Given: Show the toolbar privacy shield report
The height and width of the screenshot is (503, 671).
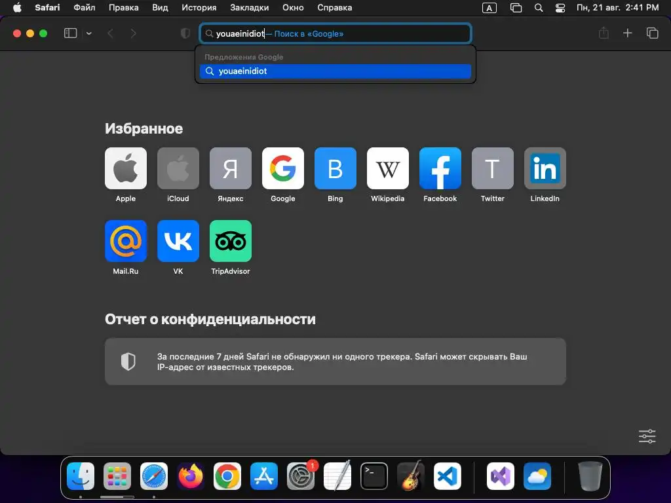Looking at the screenshot, I should 185,33.
